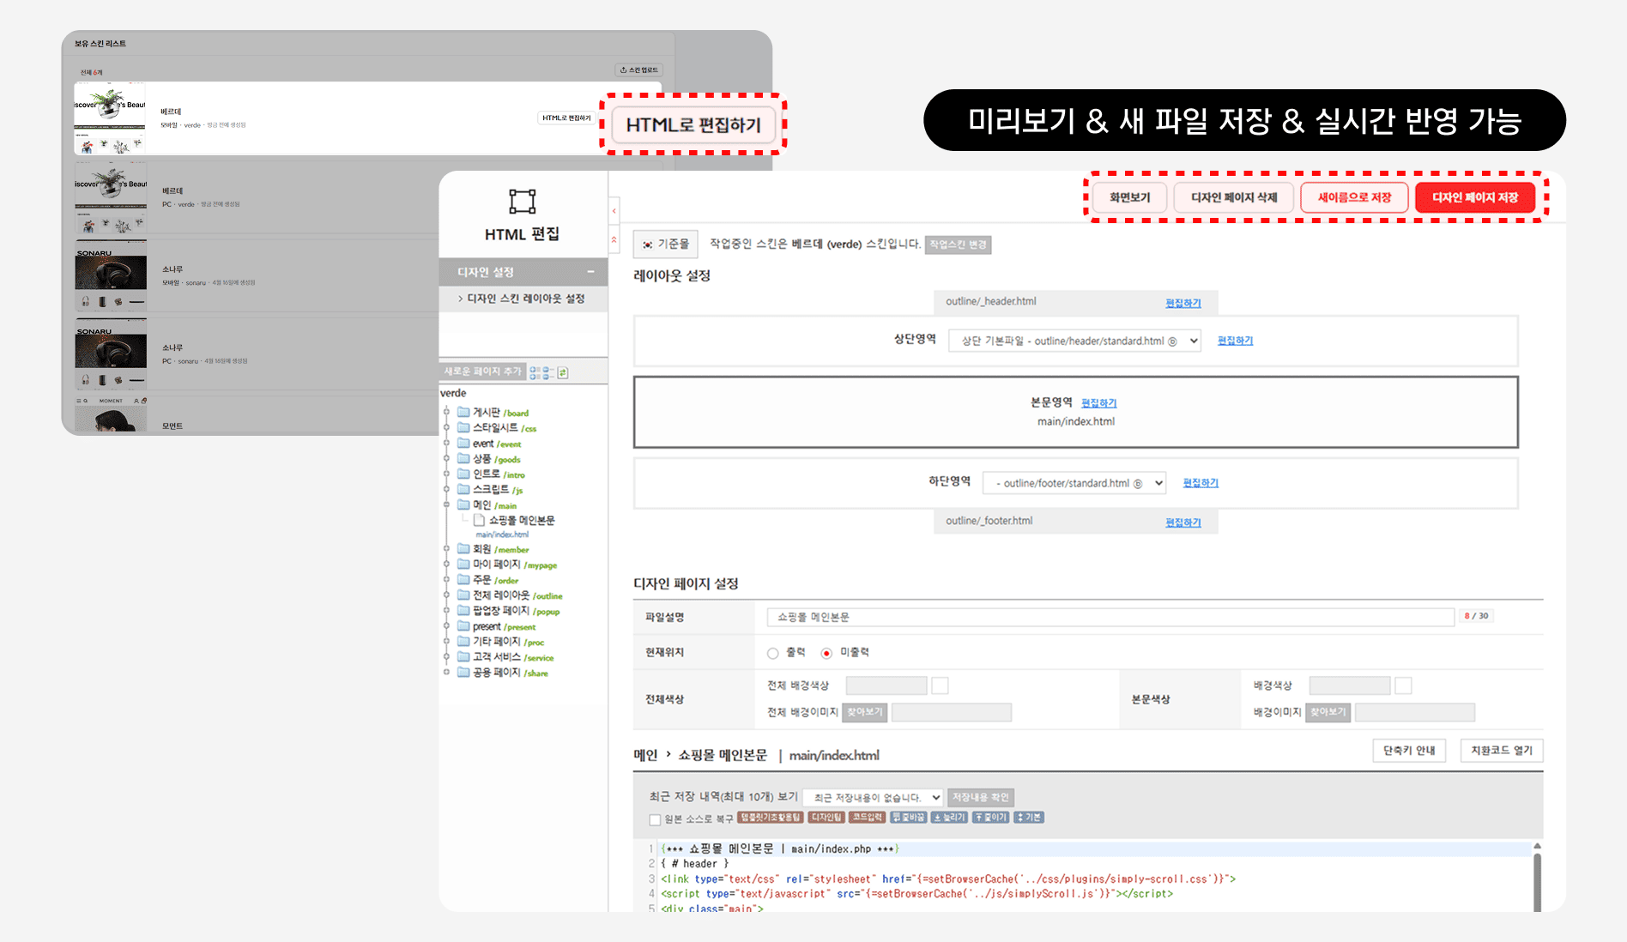Select the 출력 radio button under 현재위치
The width and height of the screenshot is (1627, 942).
(x=772, y=652)
